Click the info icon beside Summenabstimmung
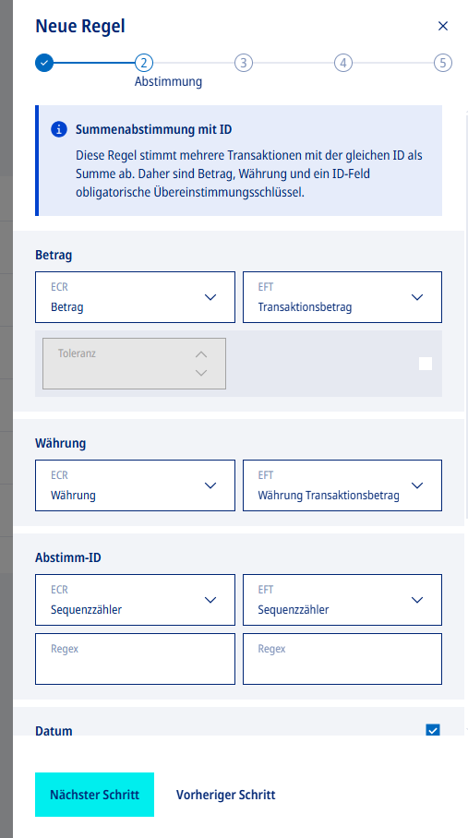Image resolution: width=468 pixels, height=838 pixels. [59, 129]
